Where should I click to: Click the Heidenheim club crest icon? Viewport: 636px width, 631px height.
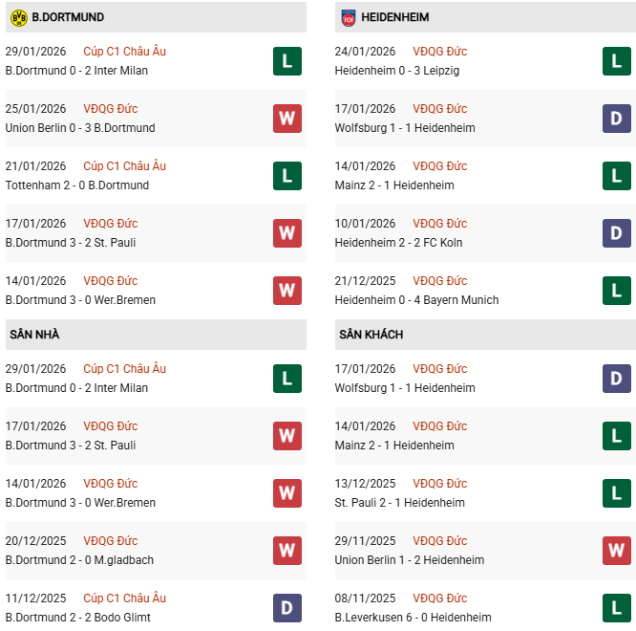click(x=348, y=17)
